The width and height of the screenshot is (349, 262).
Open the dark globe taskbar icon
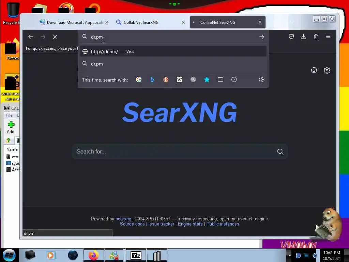(x=73, y=255)
